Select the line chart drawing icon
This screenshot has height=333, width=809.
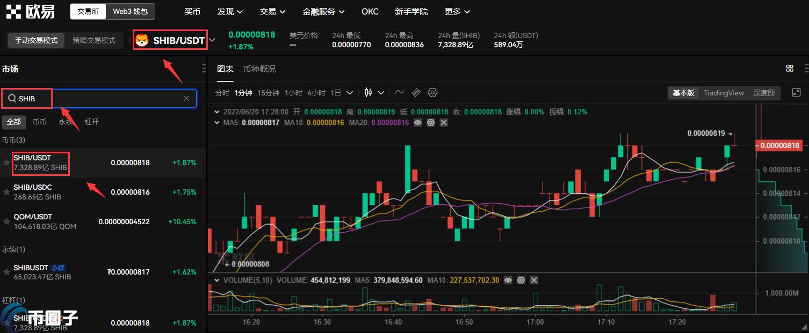pyautogui.click(x=400, y=92)
